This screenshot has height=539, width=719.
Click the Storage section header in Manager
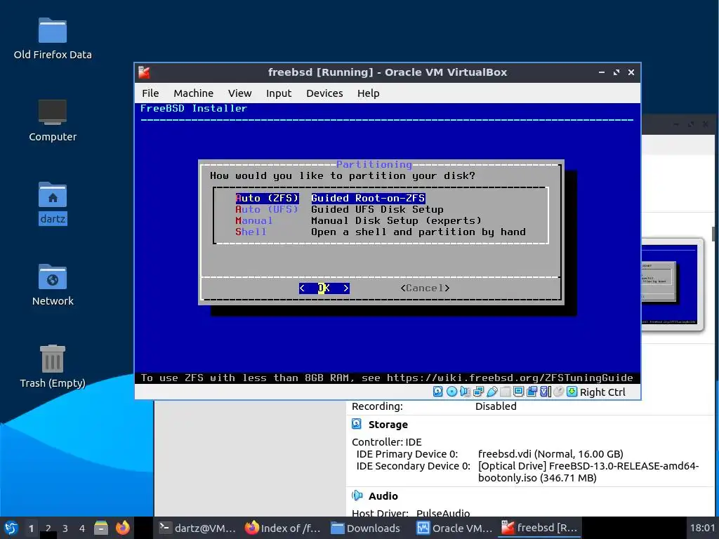point(388,425)
